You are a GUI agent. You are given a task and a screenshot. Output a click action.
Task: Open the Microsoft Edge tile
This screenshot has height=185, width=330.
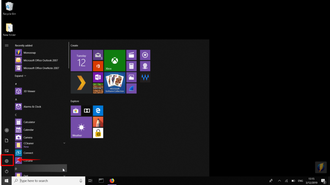(x=98, y=111)
